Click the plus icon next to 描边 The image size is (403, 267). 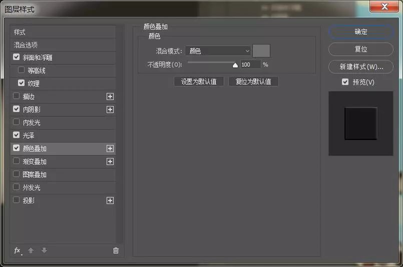110,96
